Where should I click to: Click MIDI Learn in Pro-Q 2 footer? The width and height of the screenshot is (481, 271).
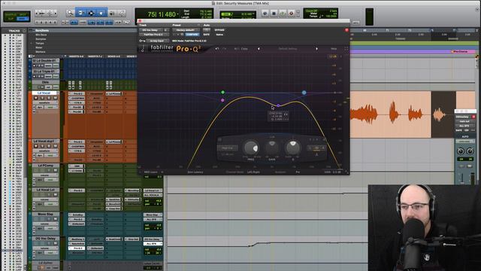(150, 172)
